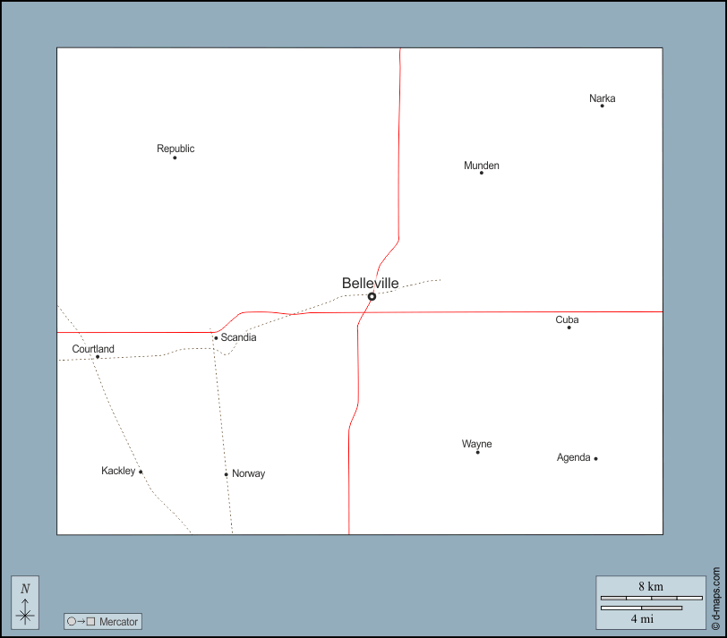Open the d-maps.com copyright link

714,598
